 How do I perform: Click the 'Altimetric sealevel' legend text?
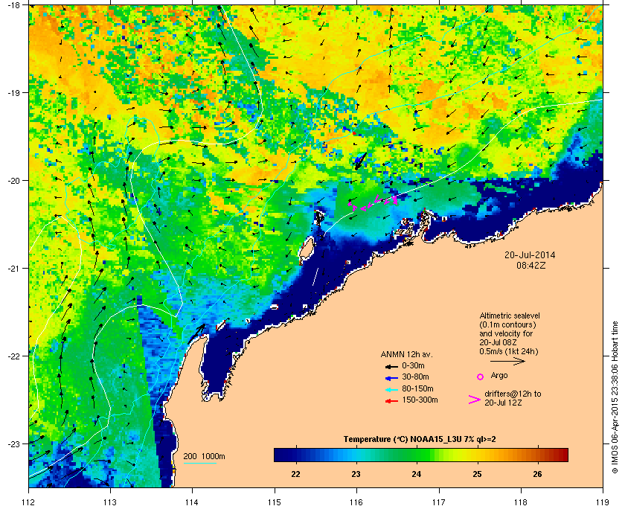[510, 316]
